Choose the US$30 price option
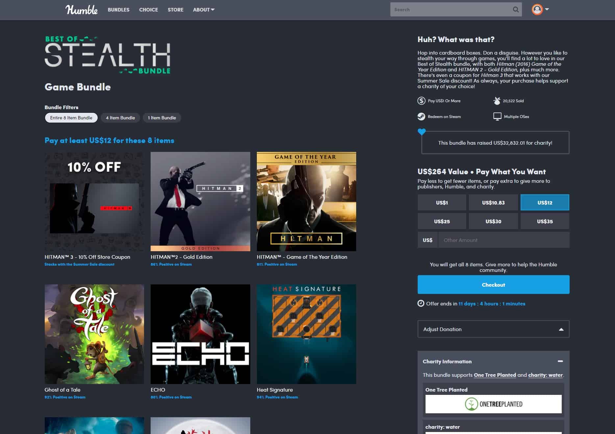 [x=493, y=221]
